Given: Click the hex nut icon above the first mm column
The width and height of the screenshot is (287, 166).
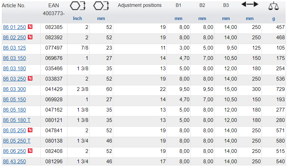Looking at the screenshot, I should tap(101, 6).
